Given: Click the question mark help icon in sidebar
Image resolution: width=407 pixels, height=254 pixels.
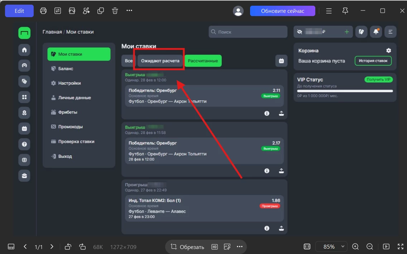Looking at the screenshot, I should point(24,144).
